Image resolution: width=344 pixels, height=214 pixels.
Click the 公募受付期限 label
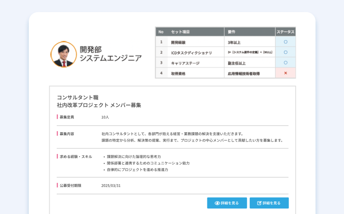[70, 186]
